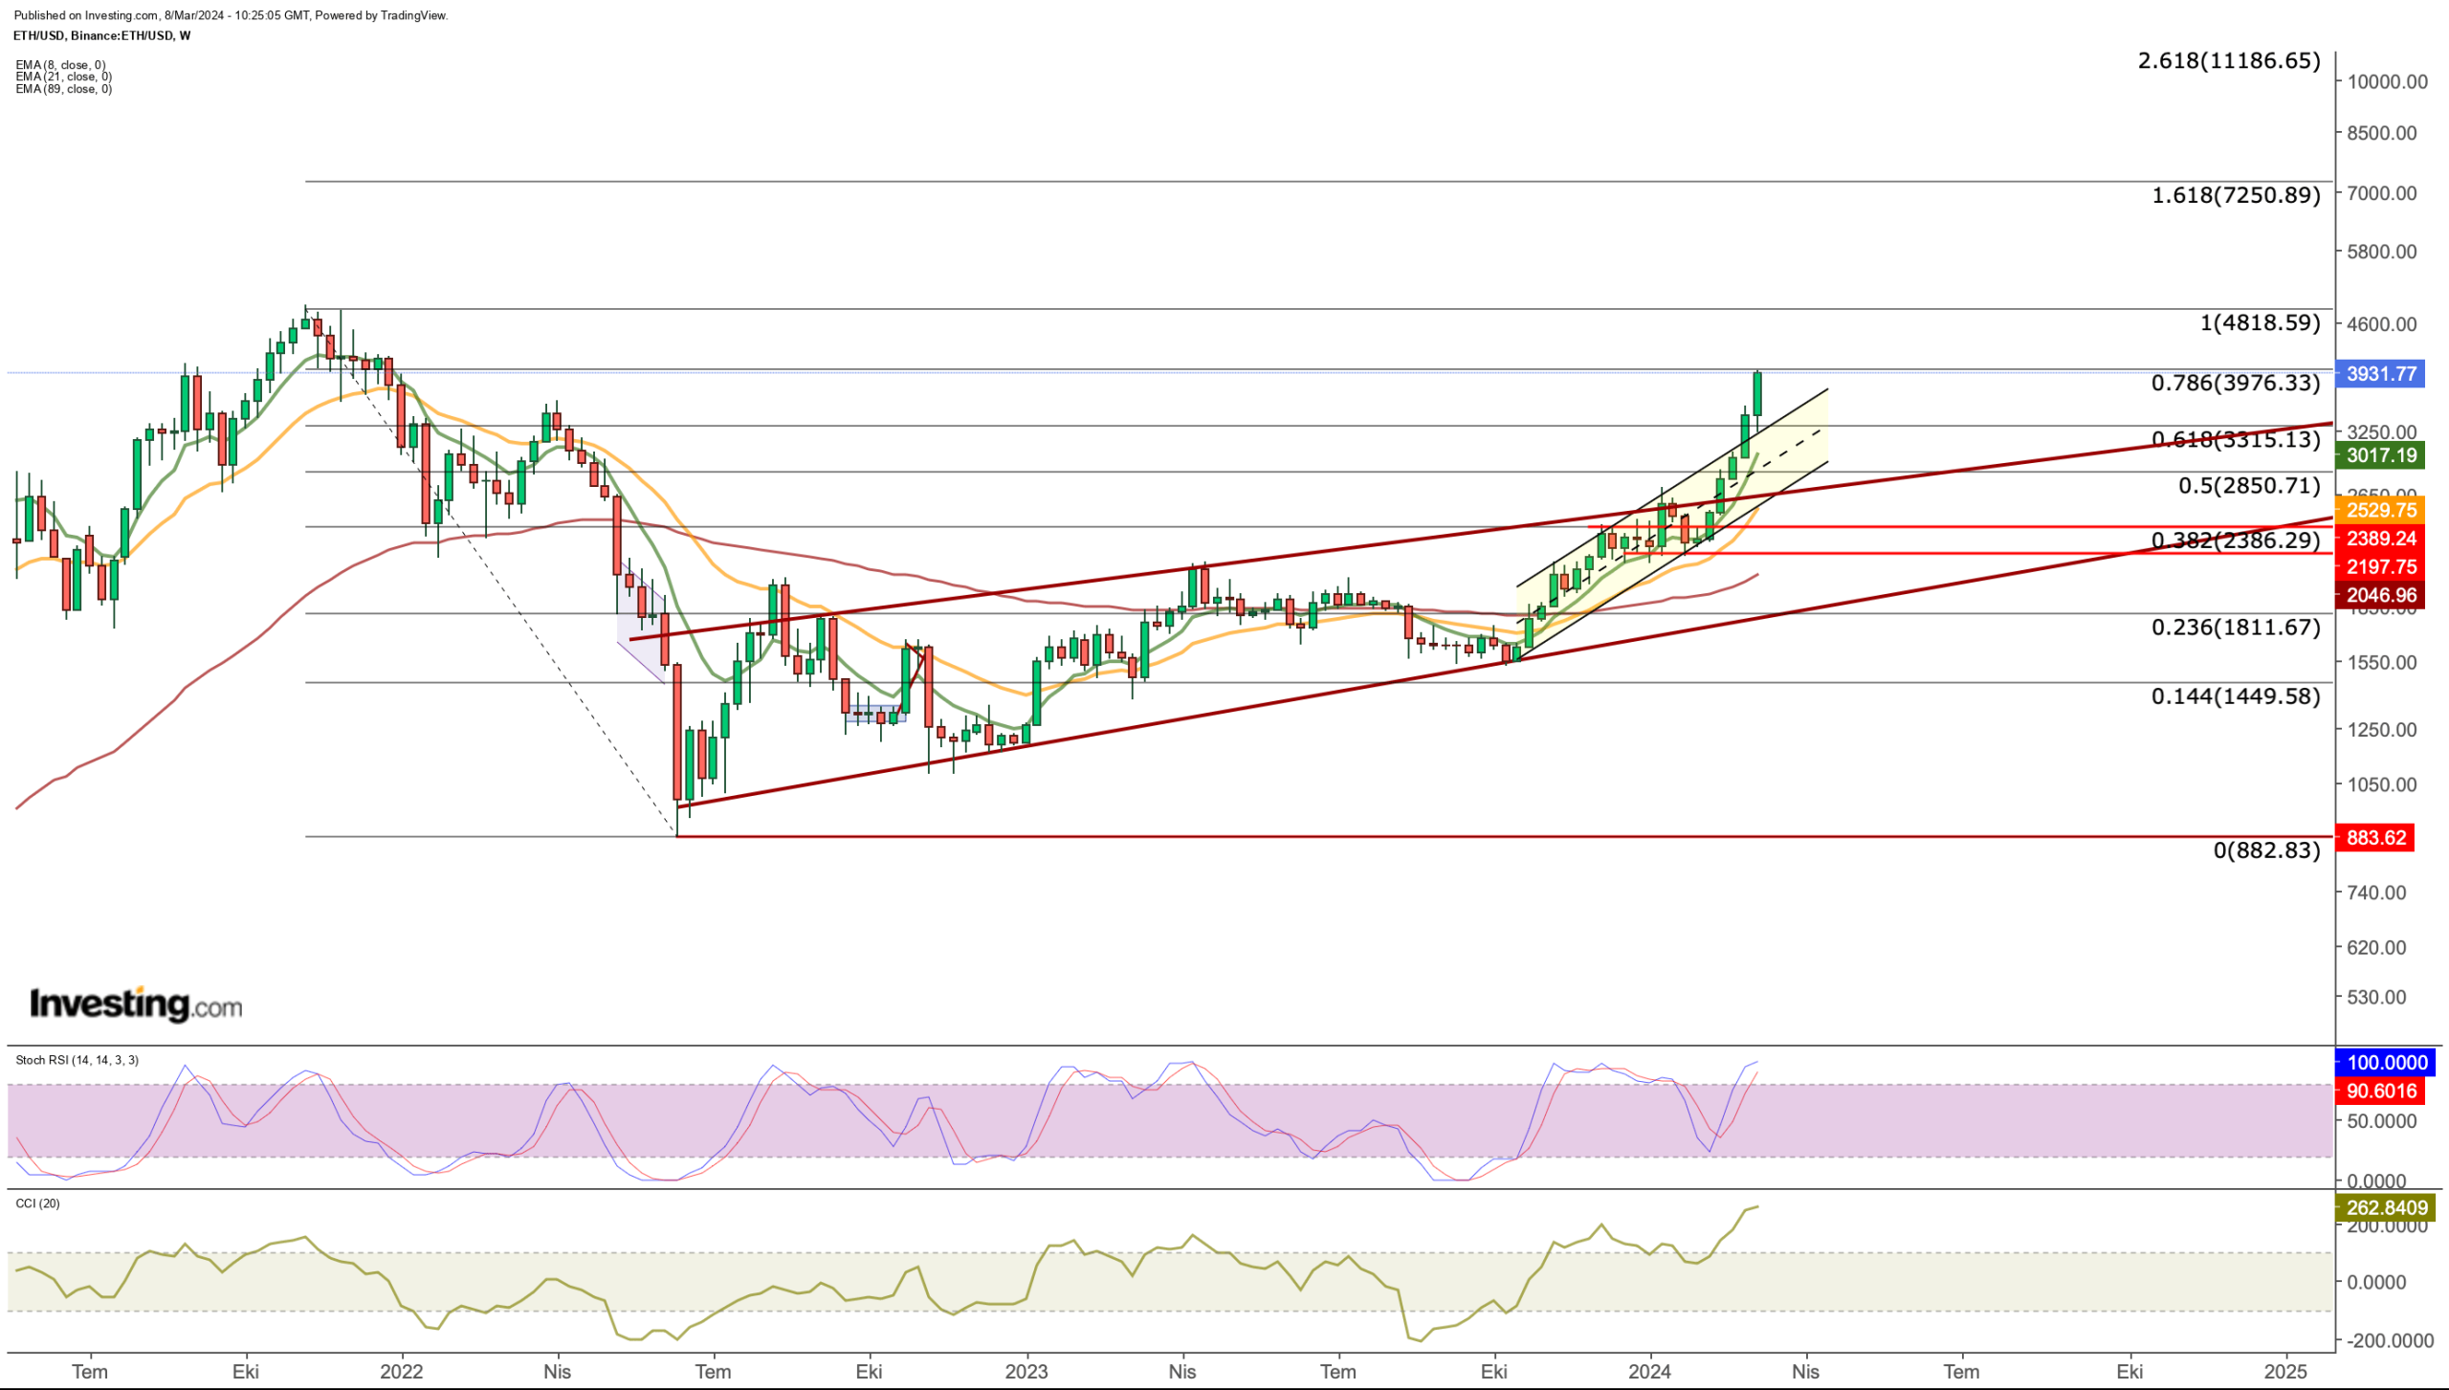Click the 262.8409 CCI value tag
Image resolution: width=2449 pixels, height=1390 pixels.
pos(2386,1208)
